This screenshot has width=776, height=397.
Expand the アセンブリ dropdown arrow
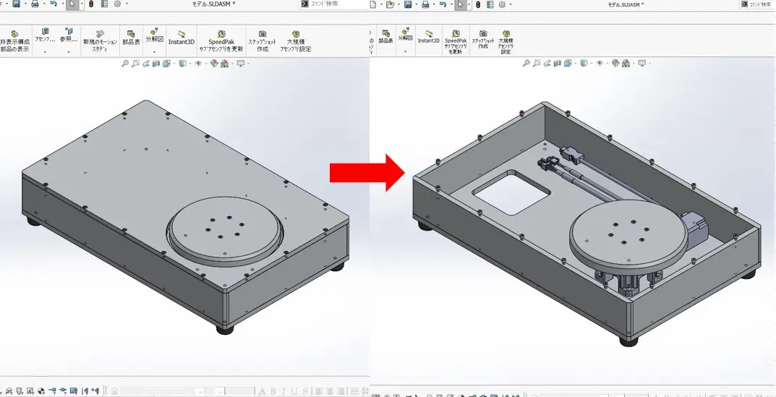(45, 52)
